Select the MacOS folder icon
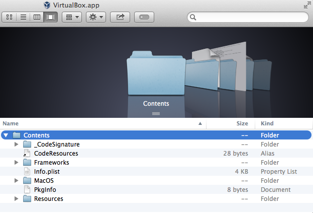Image resolution: width=313 pixels, height=213 pixels. click(x=27, y=180)
